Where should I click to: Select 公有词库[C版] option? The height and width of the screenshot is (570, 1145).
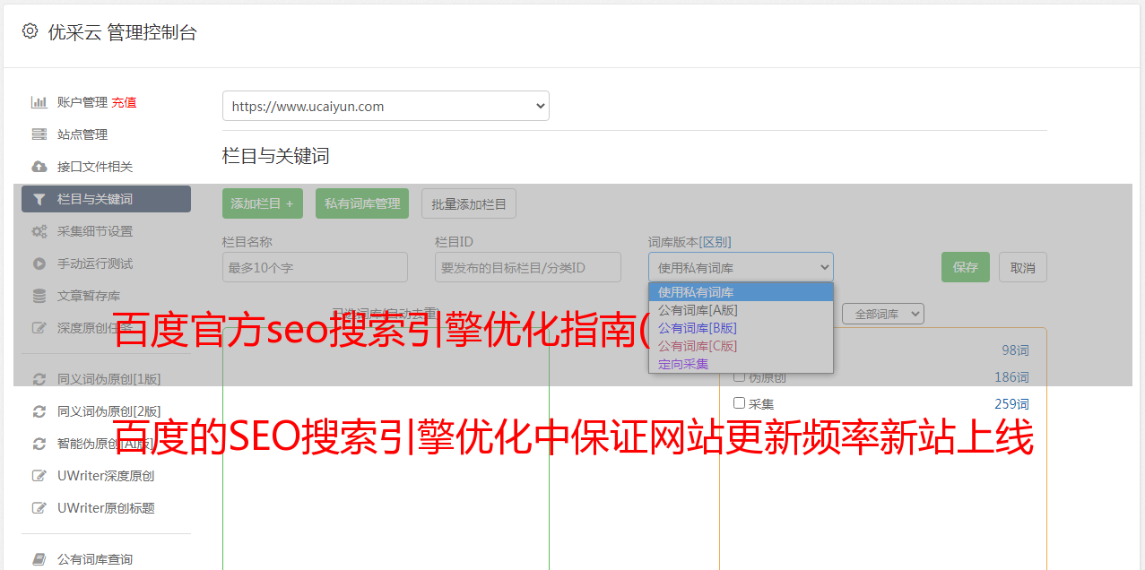(x=741, y=346)
